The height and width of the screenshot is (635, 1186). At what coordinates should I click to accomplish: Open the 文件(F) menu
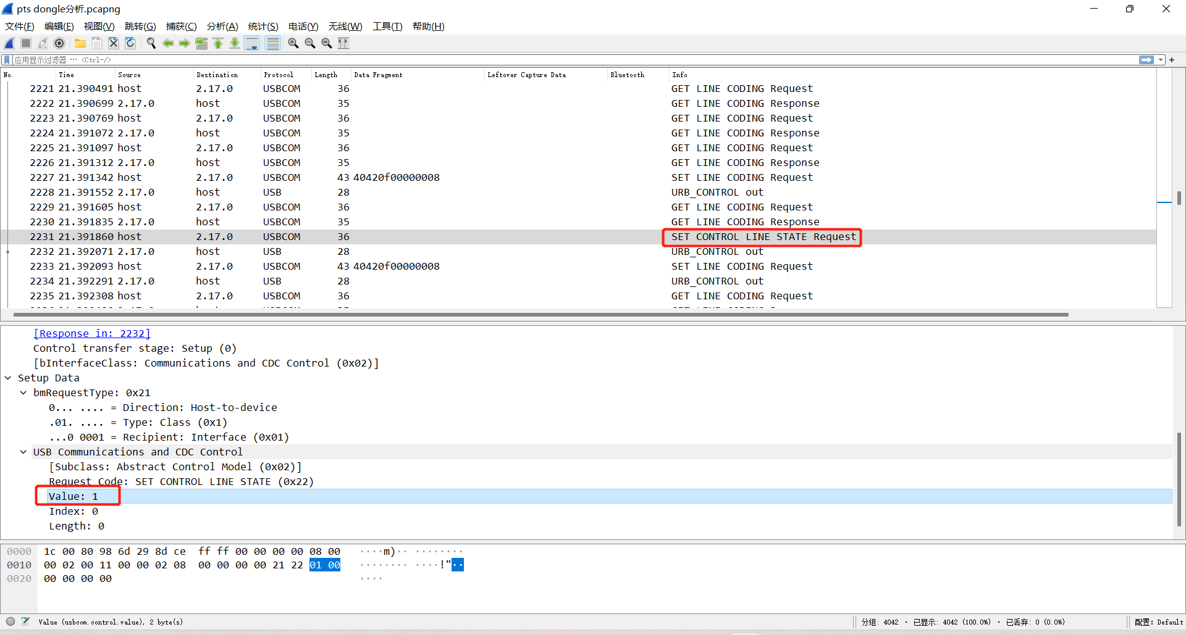click(x=20, y=27)
